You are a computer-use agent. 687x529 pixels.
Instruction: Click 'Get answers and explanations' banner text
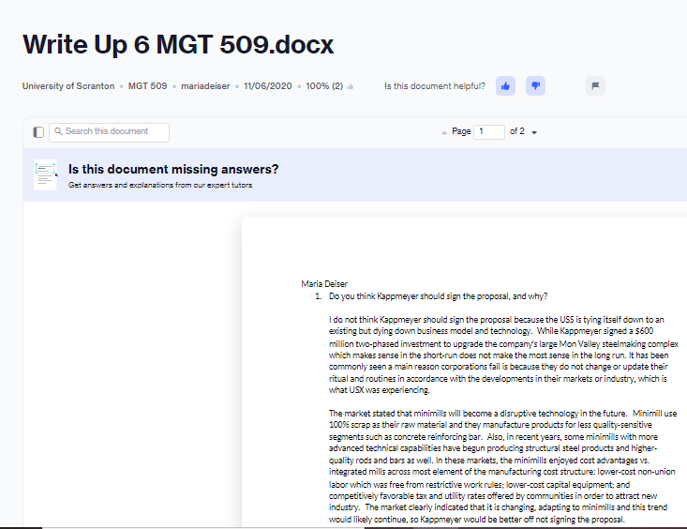tap(160, 185)
